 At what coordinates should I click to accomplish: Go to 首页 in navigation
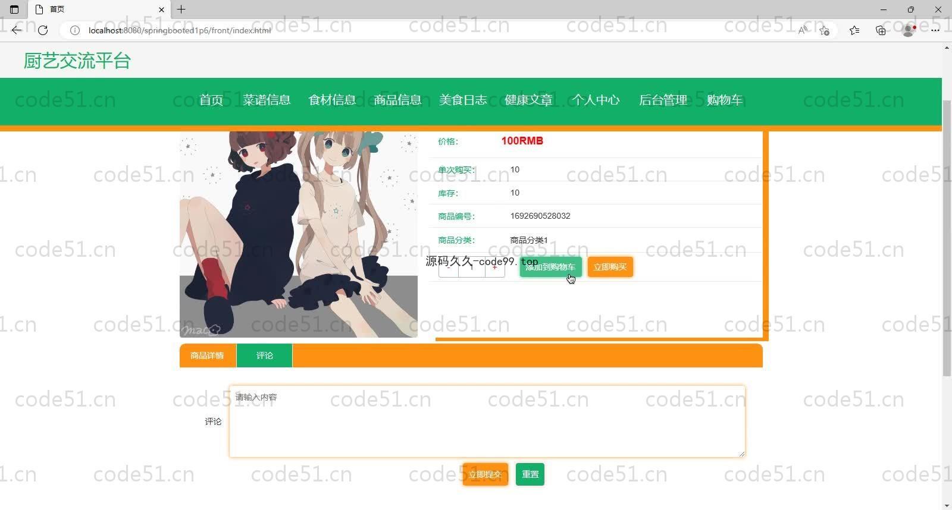click(x=211, y=100)
